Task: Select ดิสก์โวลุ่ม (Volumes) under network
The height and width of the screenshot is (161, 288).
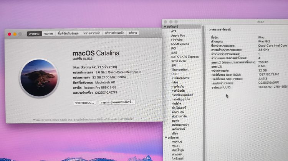Action: tap(178, 150)
